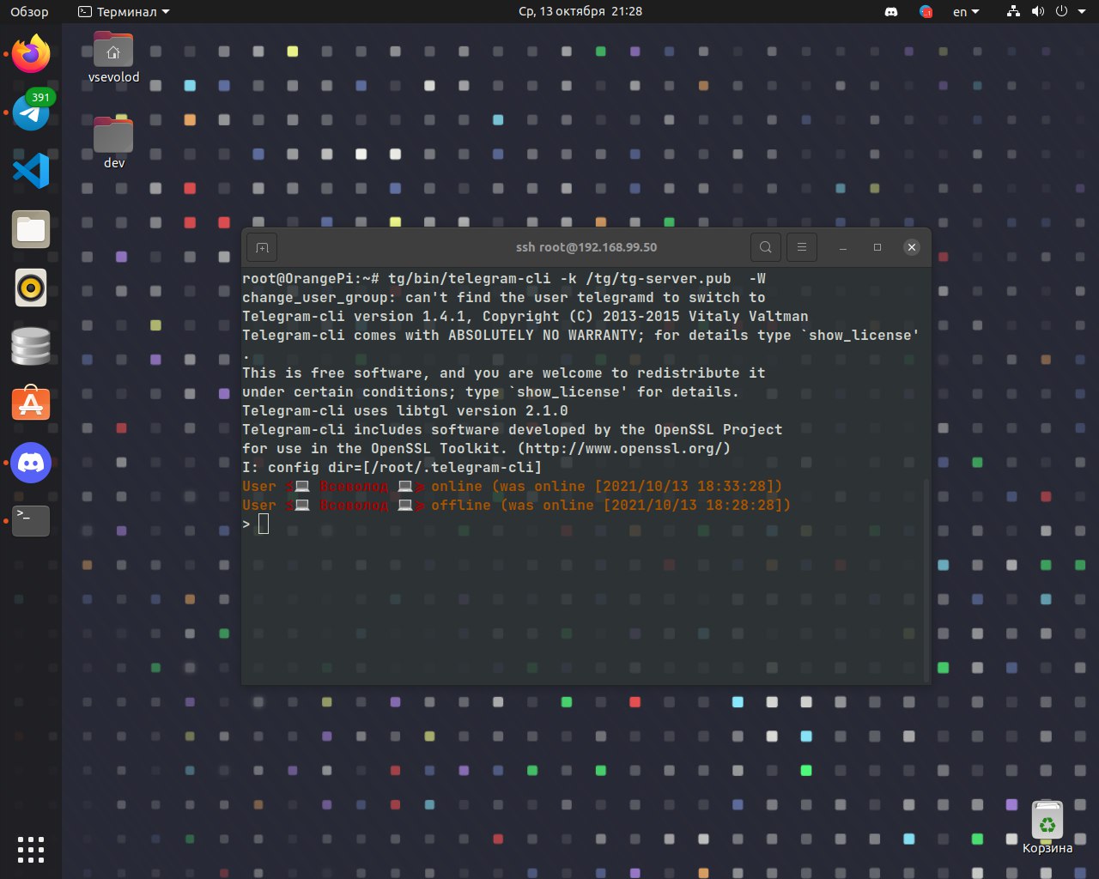Screen dimensions: 1099x879
Task: Switch keyboard layout from en
Action: (966, 12)
